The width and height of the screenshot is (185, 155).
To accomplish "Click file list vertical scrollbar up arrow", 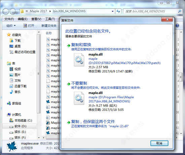I will point(181,32).
